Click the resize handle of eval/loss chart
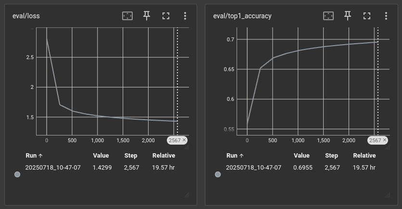The image size is (402, 209). click(187, 147)
